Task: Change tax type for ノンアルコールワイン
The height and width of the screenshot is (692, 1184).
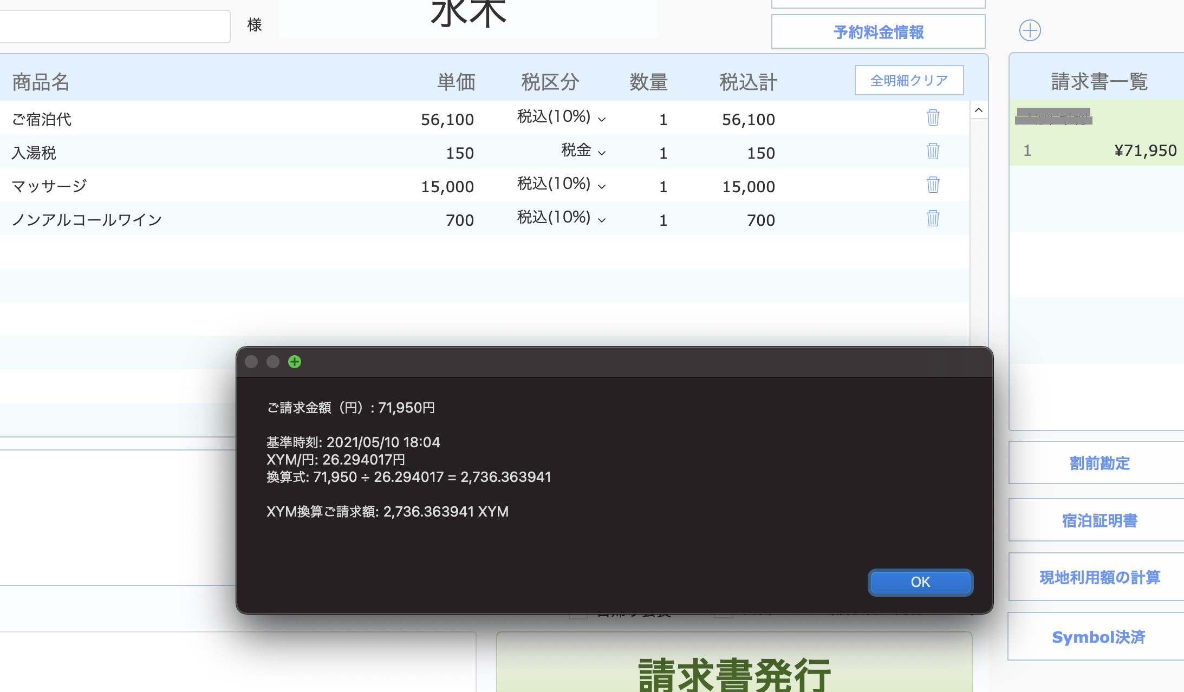Action: pyautogui.click(x=561, y=218)
